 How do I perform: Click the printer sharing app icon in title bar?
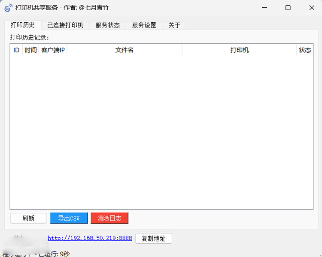click(8, 8)
